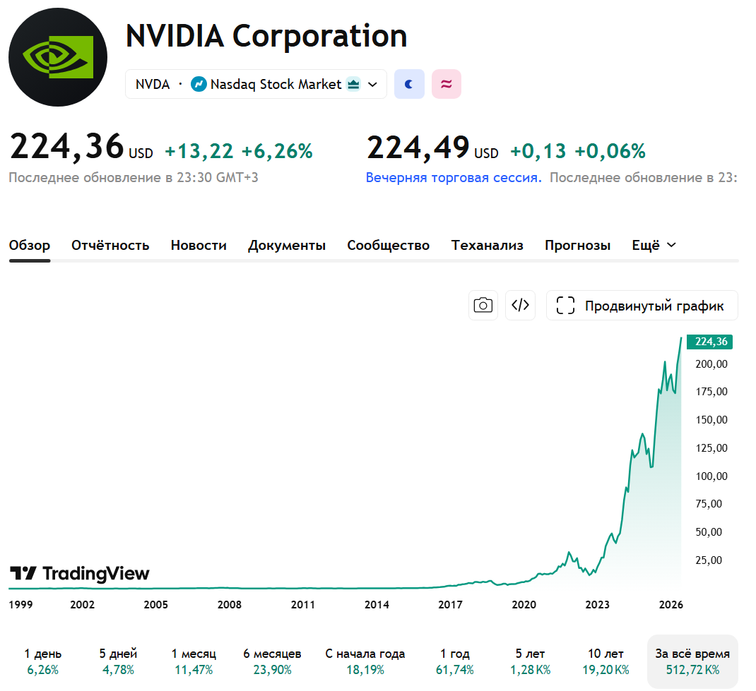Open the Новости tab
This screenshot has height=691, width=756.
click(x=199, y=245)
